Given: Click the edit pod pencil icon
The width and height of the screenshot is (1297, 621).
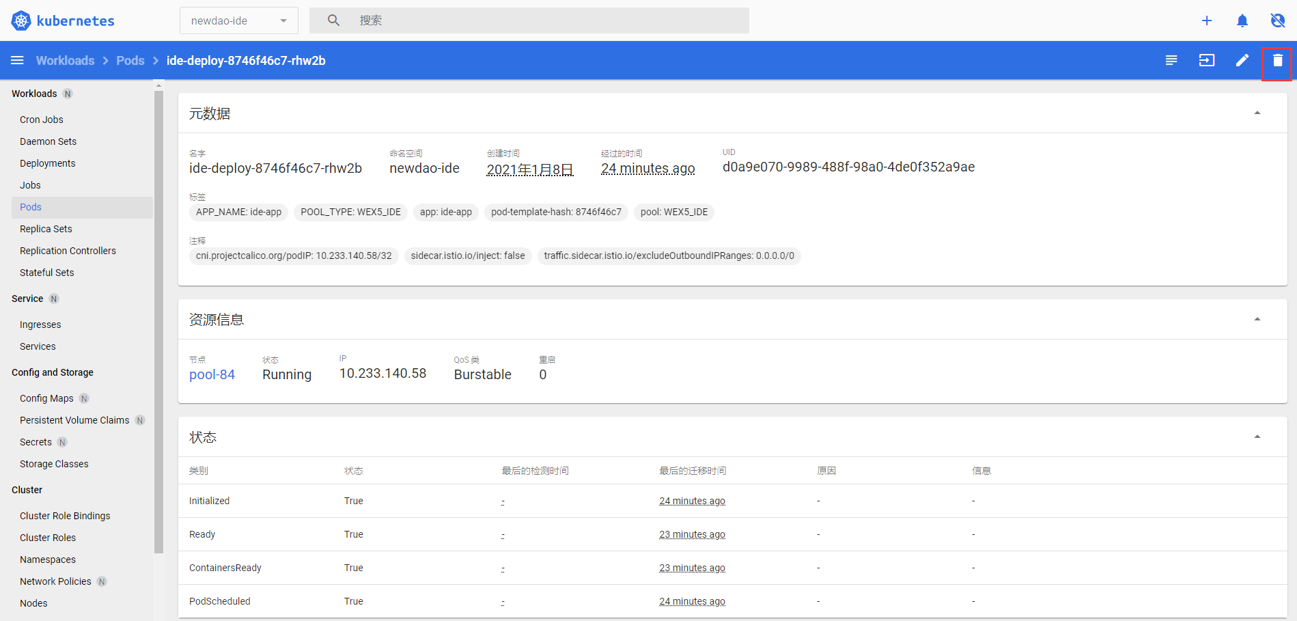Looking at the screenshot, I should [1242, 61].
